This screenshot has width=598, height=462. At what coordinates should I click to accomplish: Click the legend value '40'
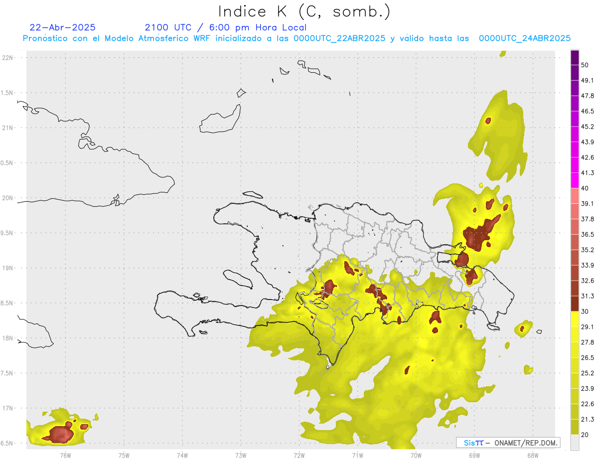tap(586, 188)
